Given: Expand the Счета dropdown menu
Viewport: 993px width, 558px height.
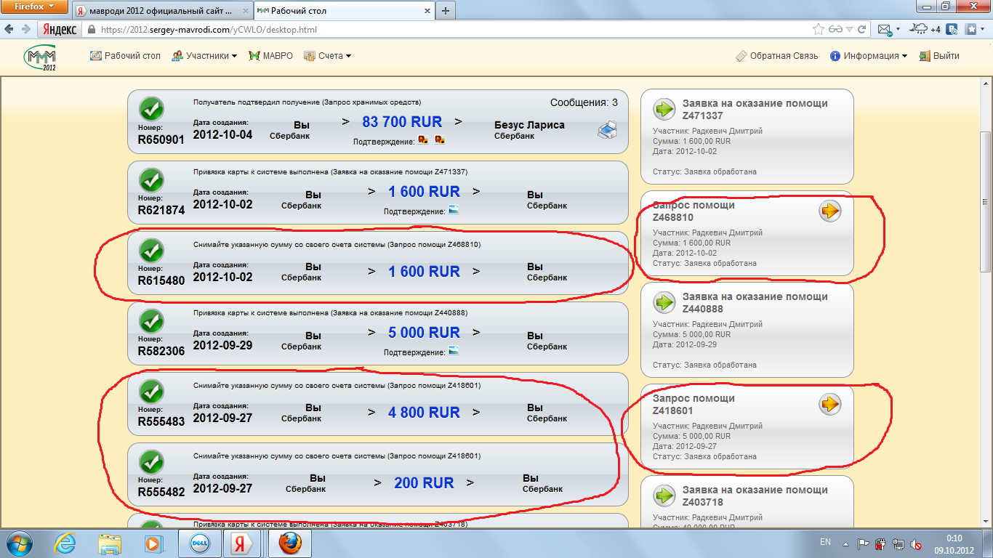Looking at the screenshot, I should click(327, 56).
